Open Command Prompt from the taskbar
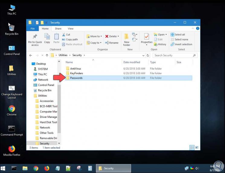The width and height of the screenshot is (225, 173). pos(14,168)
